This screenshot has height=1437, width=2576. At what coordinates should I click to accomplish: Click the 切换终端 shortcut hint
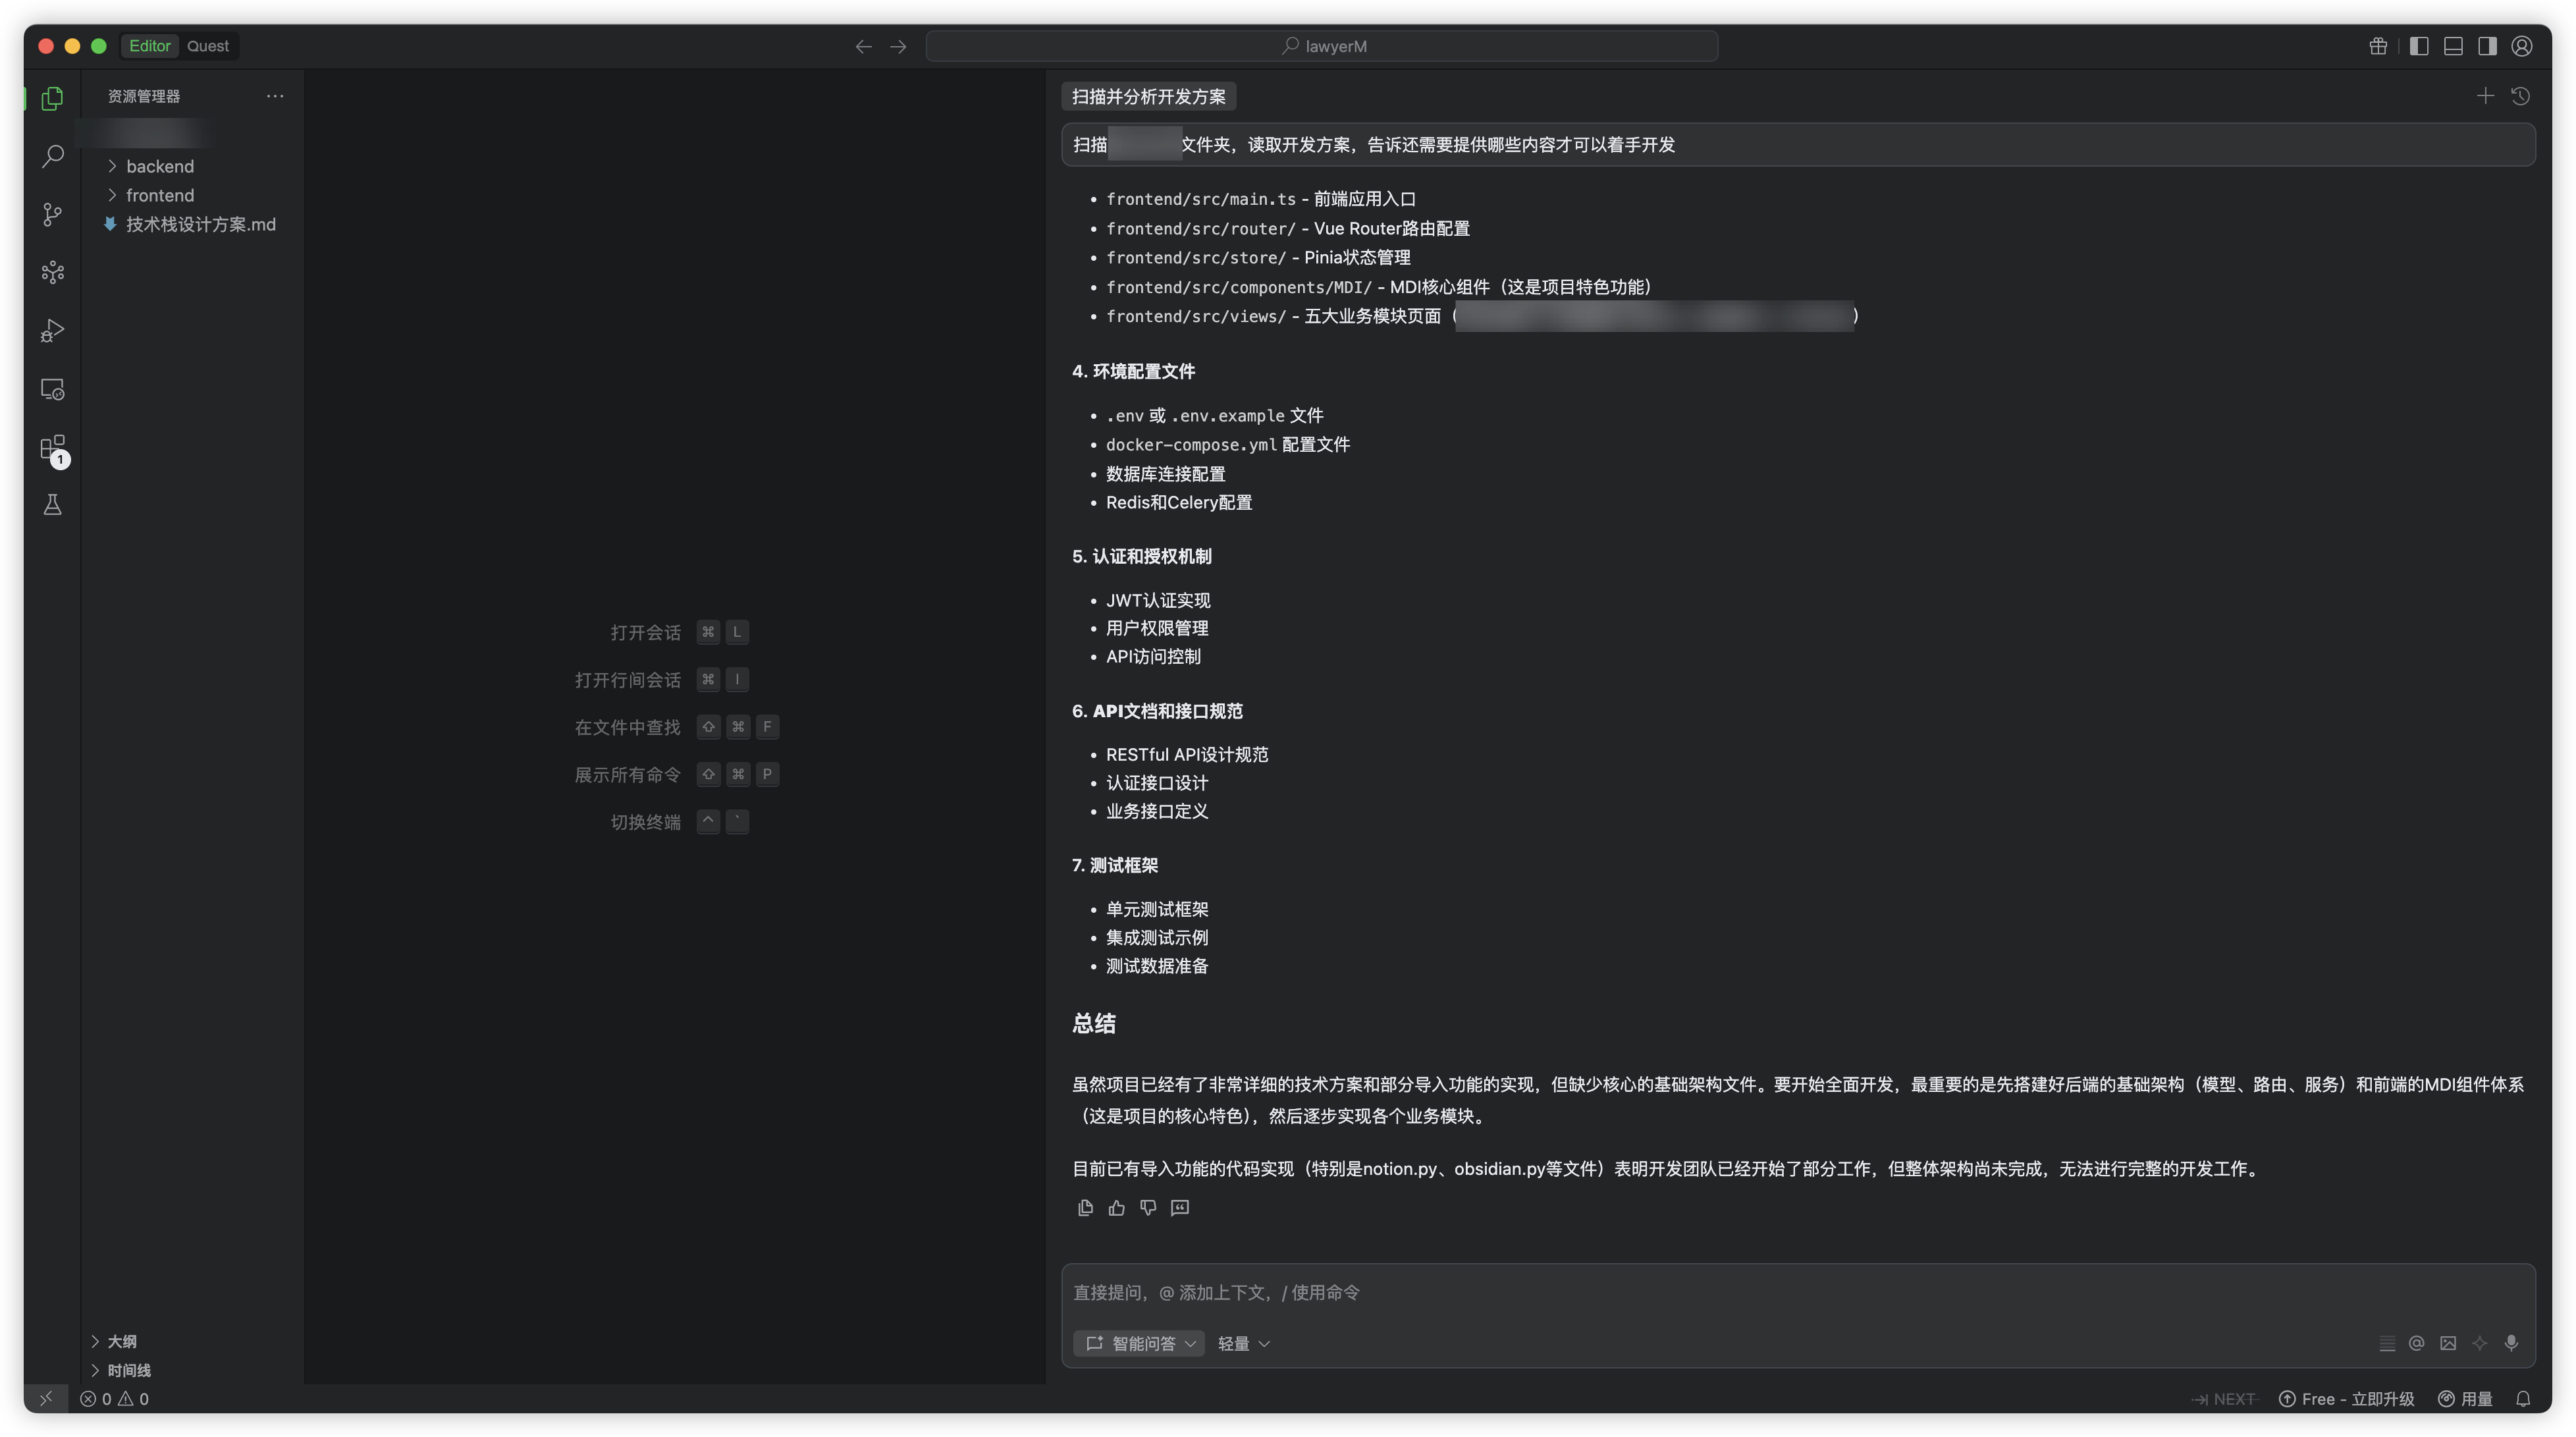[680, 821]
